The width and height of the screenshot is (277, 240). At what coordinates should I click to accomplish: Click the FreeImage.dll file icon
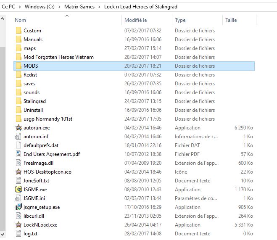[x=18, y=163]
